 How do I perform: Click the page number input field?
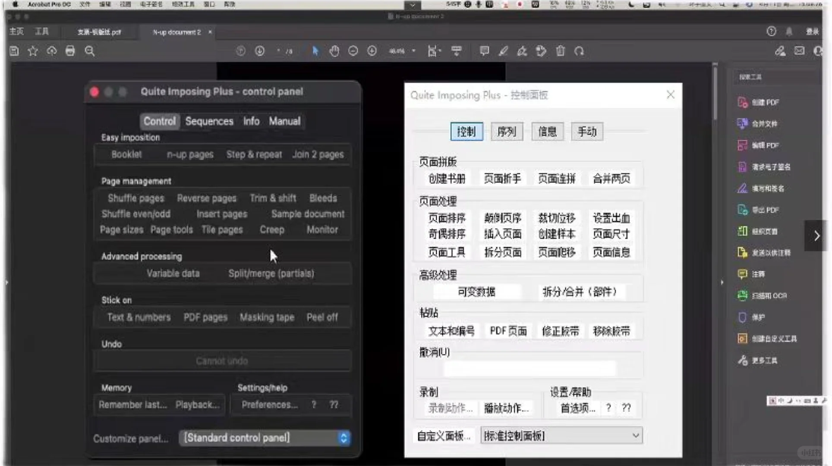279,51
